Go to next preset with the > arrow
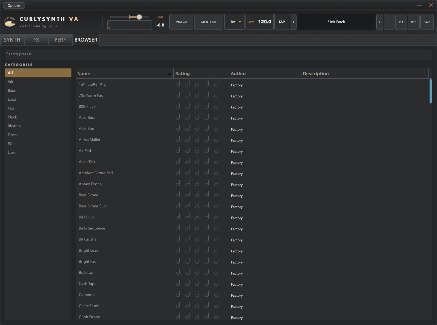Screen dimensions: 437x325 point(379,22)
